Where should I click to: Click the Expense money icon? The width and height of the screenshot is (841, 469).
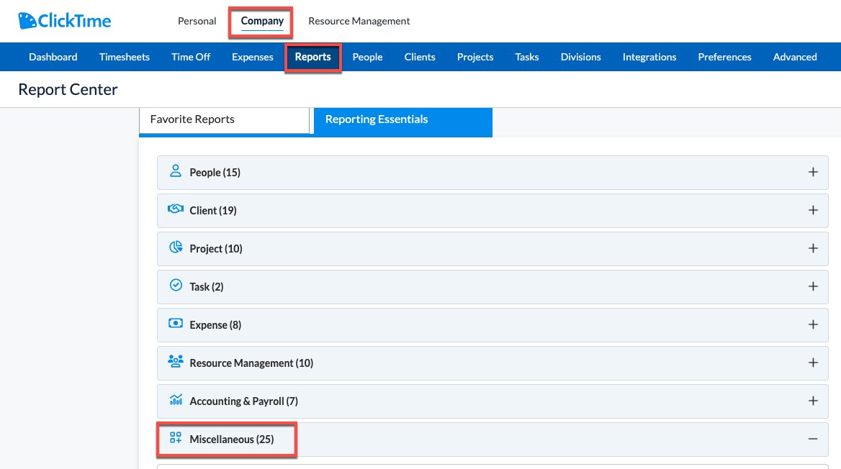[176, 323]
